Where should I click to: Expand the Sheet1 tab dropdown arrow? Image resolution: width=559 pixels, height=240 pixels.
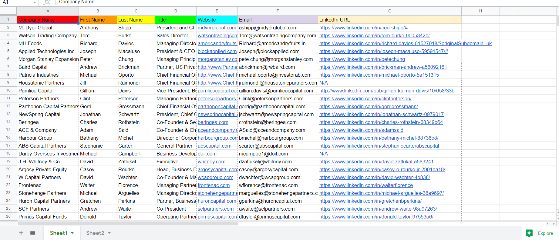click(x=72, y=233)
